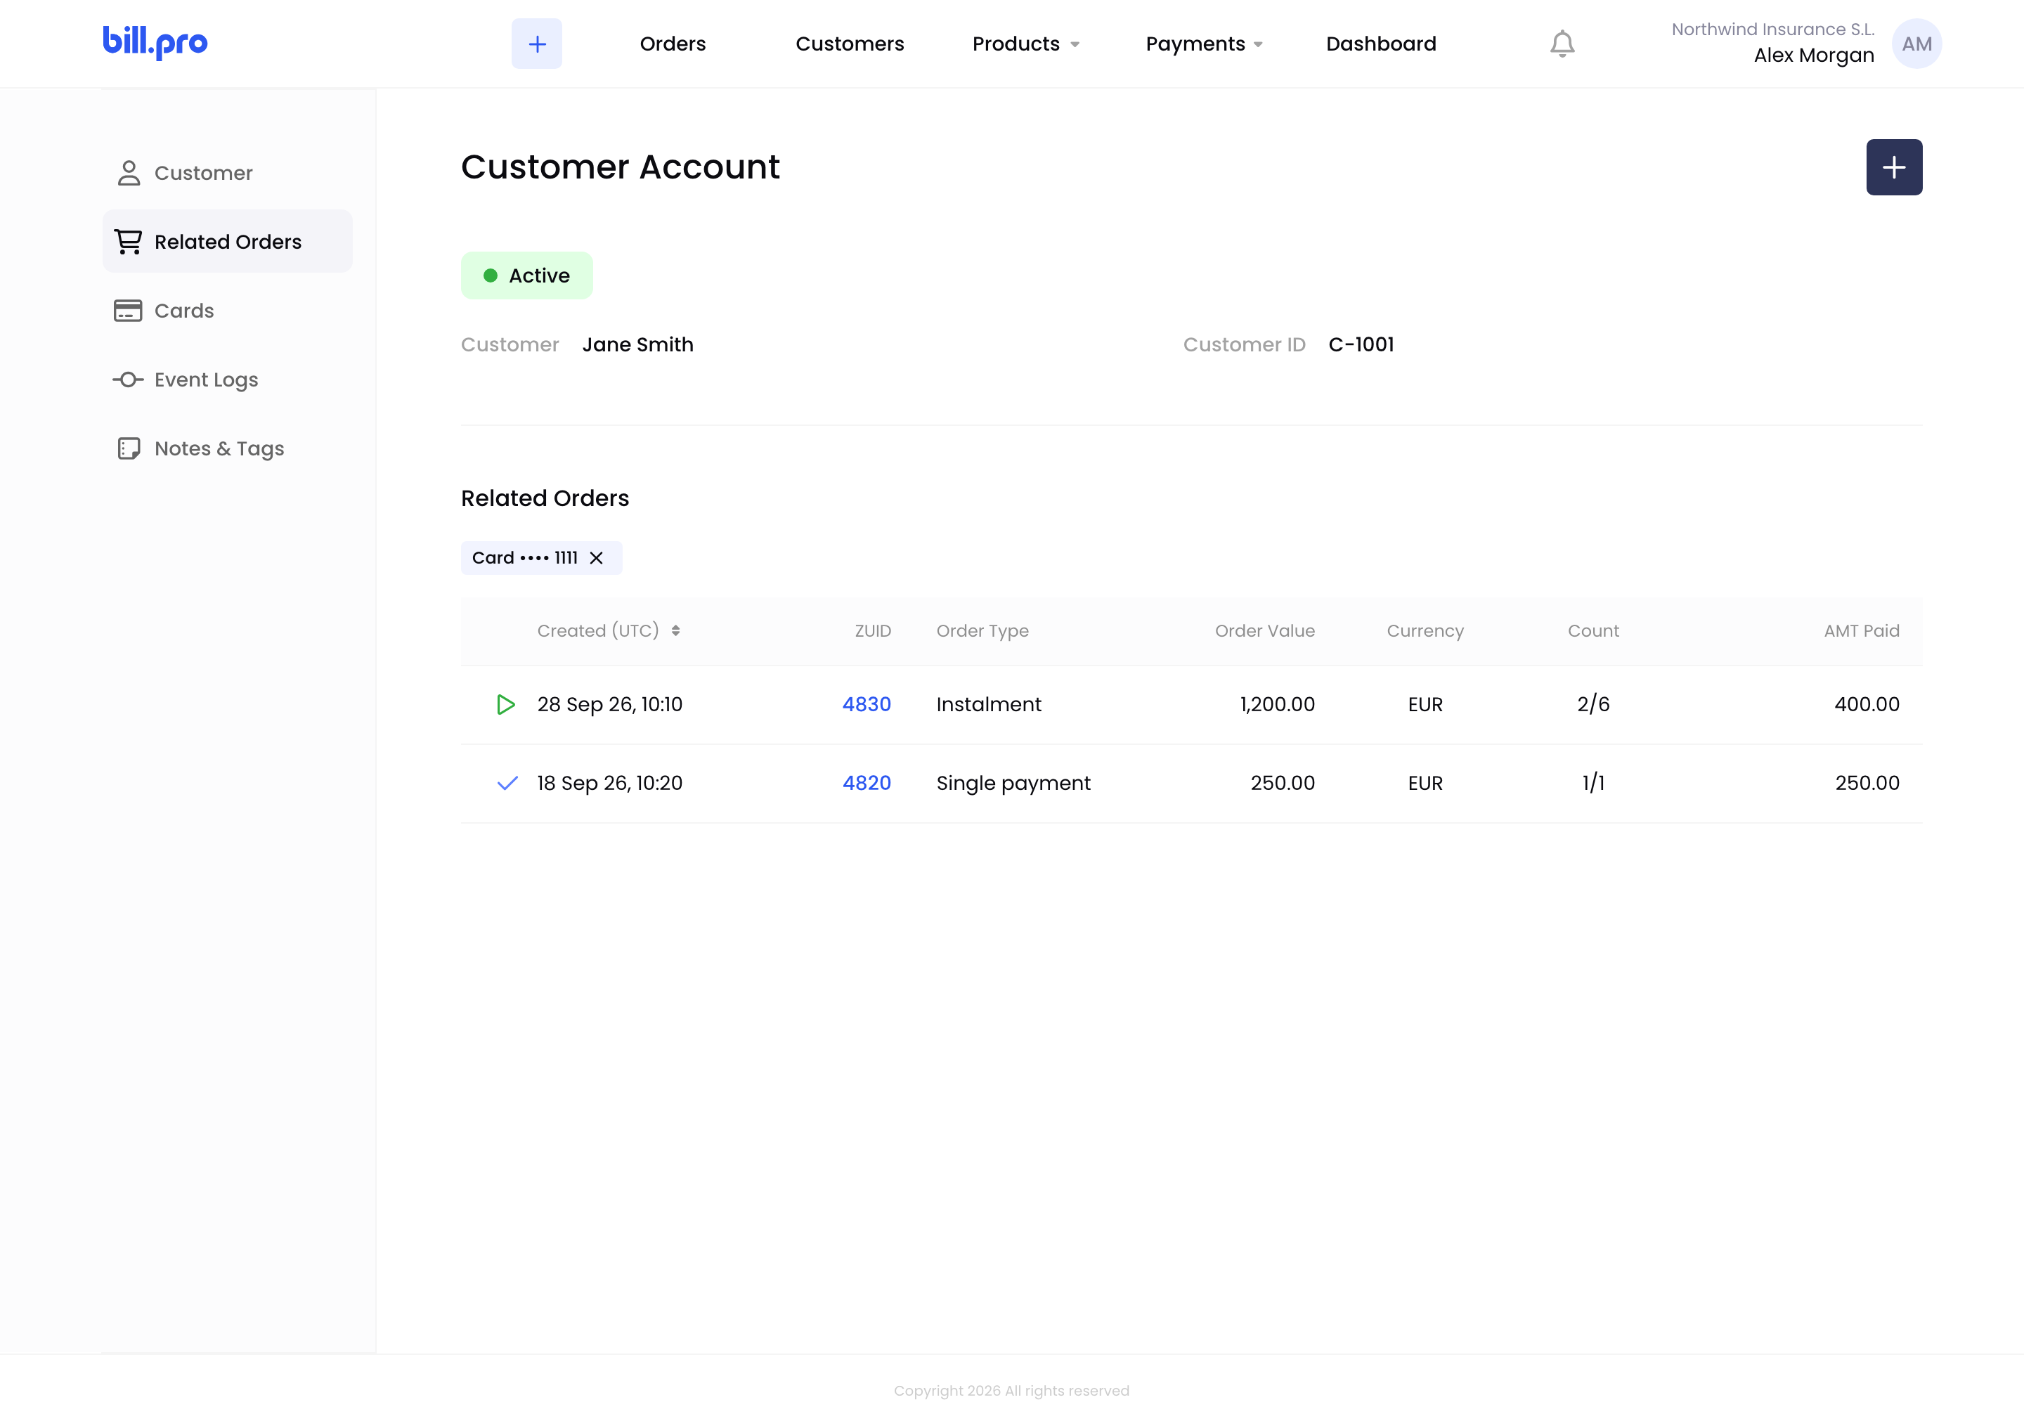Open order link 4830
This screenshot has width=2024, height=1421.
point(867,704)
